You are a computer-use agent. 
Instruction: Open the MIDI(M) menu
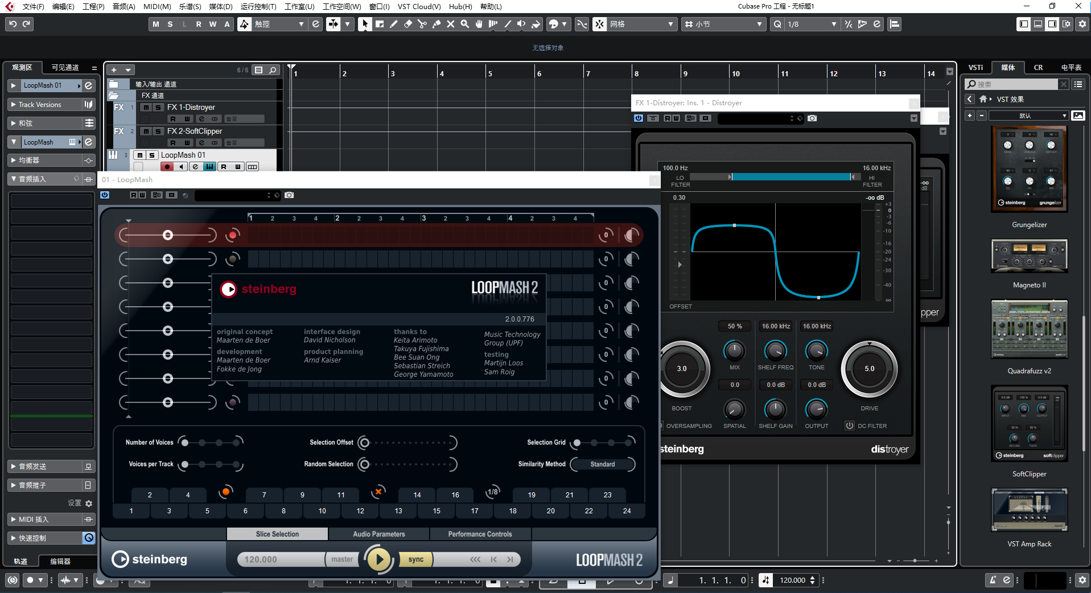(x=157, y=6)
